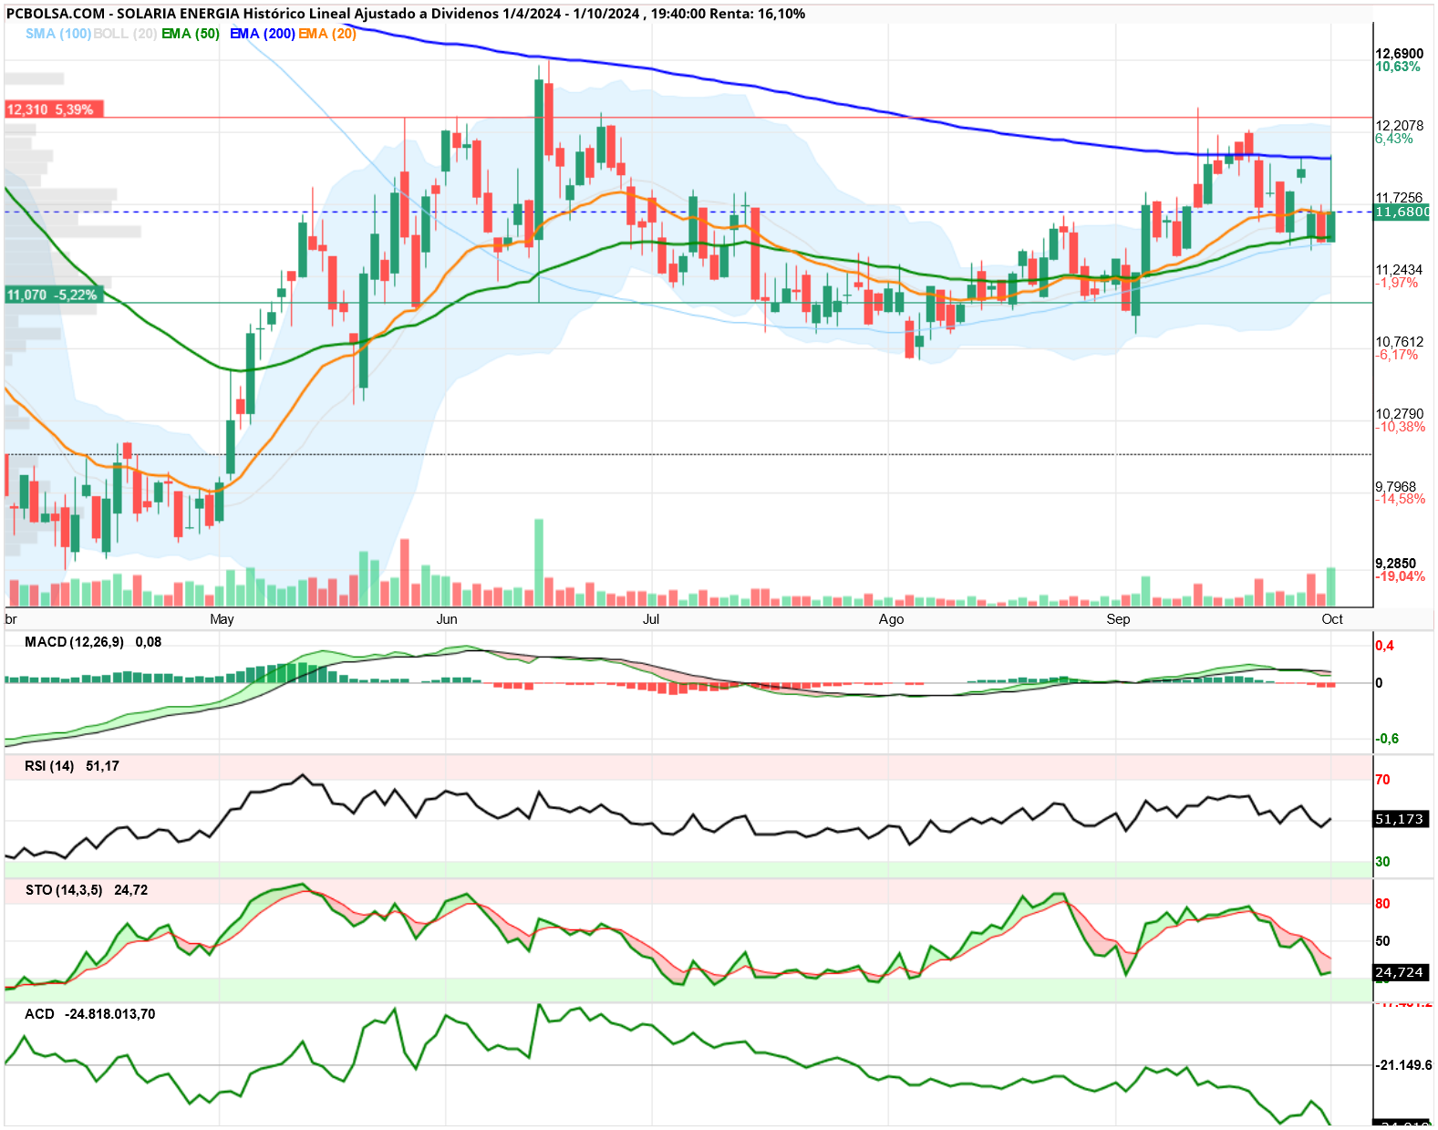Click the tallest mid-June volume bar
This screenshot has height=1130, width=1438.
539,563
